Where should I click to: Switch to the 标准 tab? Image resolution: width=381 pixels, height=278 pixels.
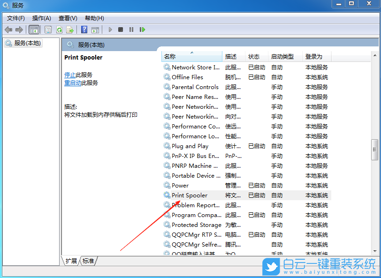87,261
